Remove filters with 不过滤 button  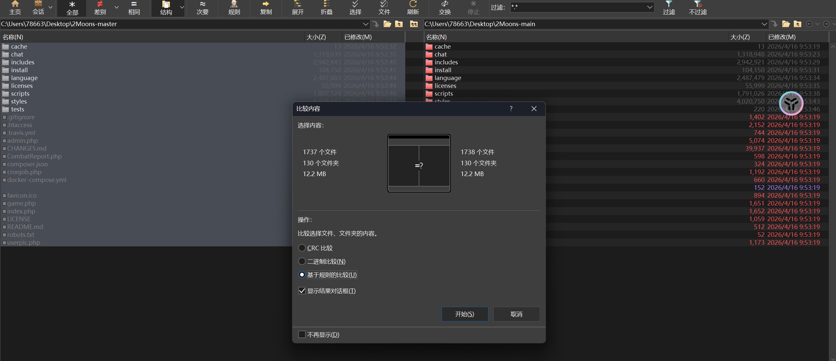coord(698,8)
